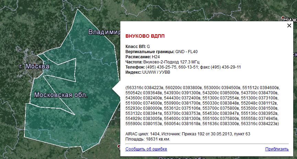Click the Площадь 18631 кв.км. line
This screenshot has width=297, height=159.
147,139
